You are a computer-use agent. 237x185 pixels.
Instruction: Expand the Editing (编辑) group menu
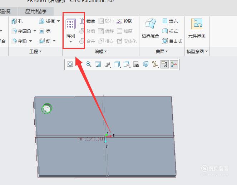tap(101, 52)
